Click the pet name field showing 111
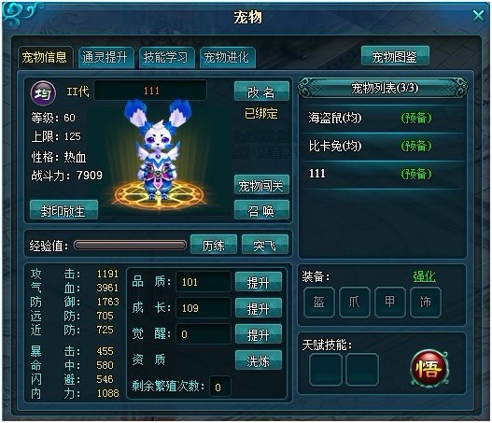The height and width of the screenshot is (423, 492). coord(150,91)
